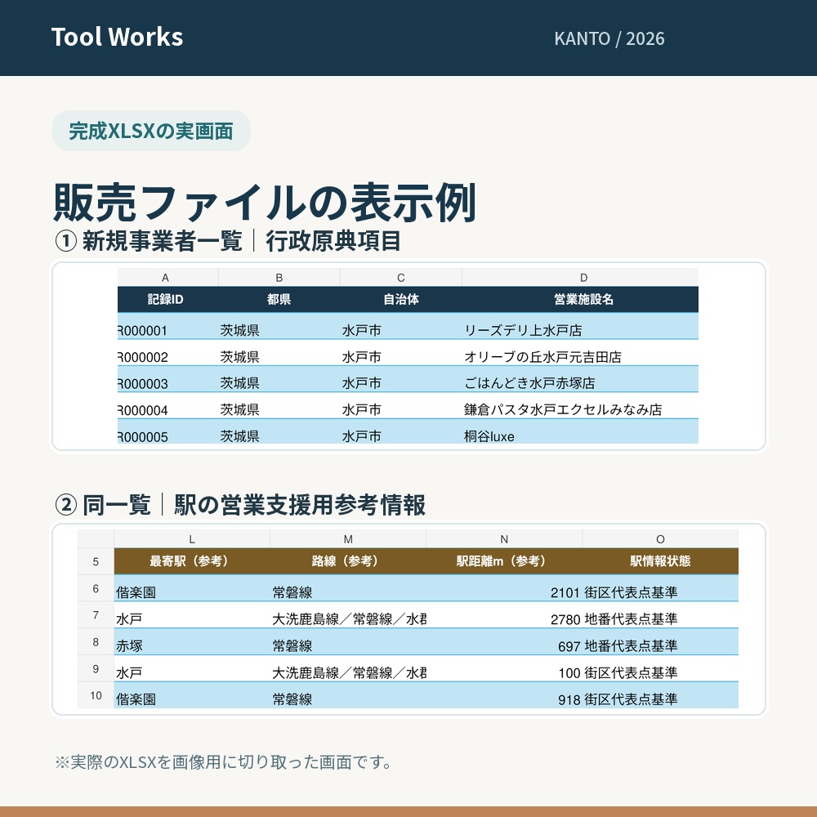Select the R000003 record ID cell
The width and height of the screenshot is (817, 817).
[x=167, y=379]
